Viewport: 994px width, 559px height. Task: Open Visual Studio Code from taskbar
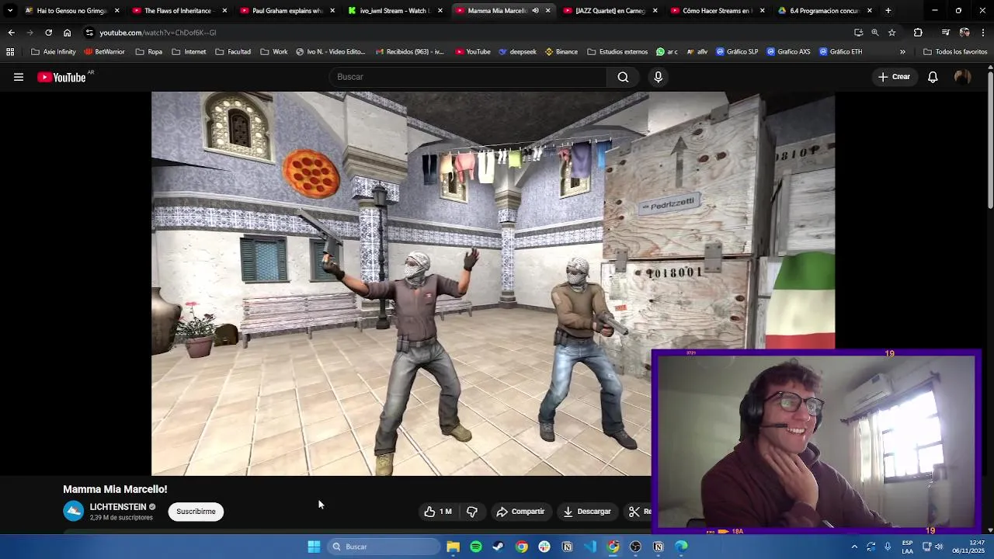point(590,547)
